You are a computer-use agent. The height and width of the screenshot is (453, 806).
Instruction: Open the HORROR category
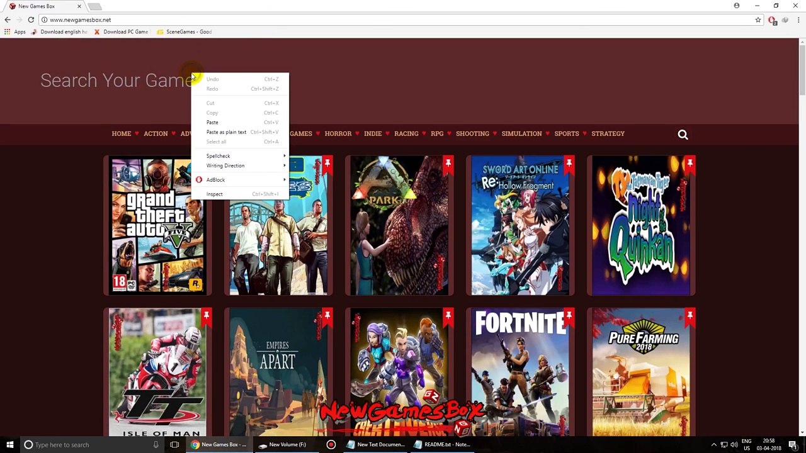point(338,133)
